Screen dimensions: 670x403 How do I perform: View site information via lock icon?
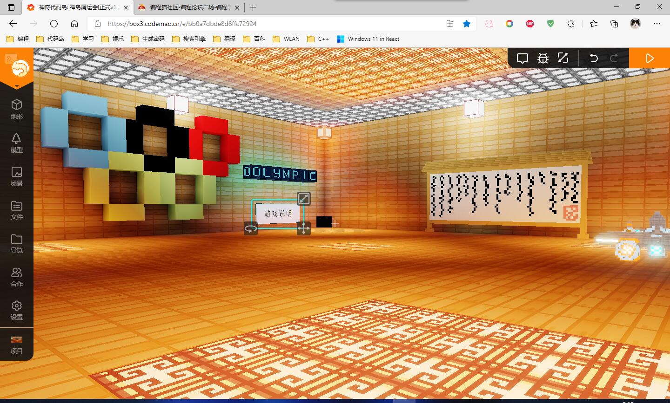[x=97, y=24]
